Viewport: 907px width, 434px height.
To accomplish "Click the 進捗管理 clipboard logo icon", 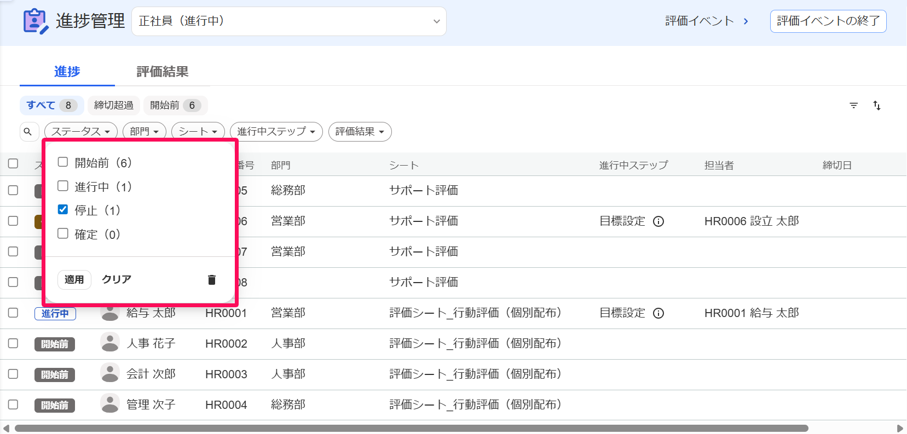I will pyautogui.click(x=36, y=21).
